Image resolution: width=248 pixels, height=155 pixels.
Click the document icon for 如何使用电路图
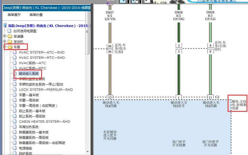[x=9, y=31]
